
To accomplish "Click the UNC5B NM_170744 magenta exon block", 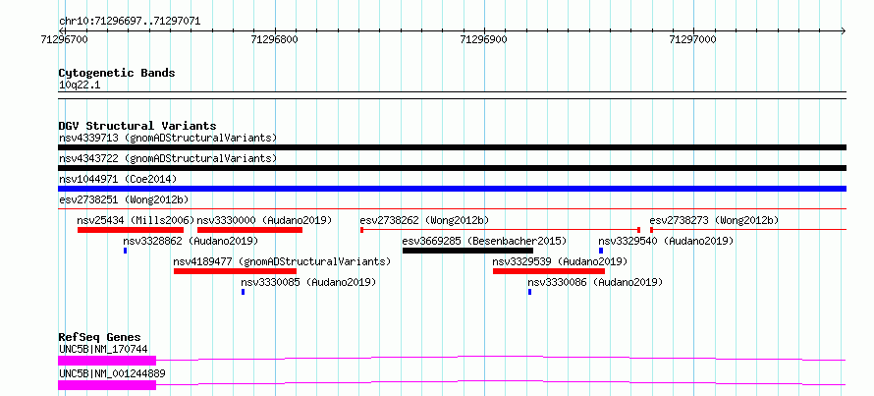I will pos(107,361).
